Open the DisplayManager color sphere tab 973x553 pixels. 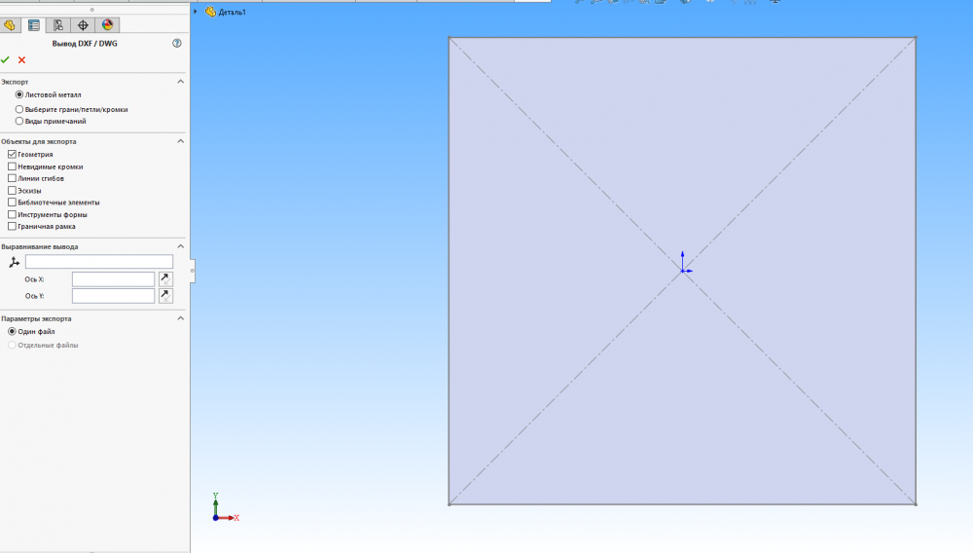[107, 25]
